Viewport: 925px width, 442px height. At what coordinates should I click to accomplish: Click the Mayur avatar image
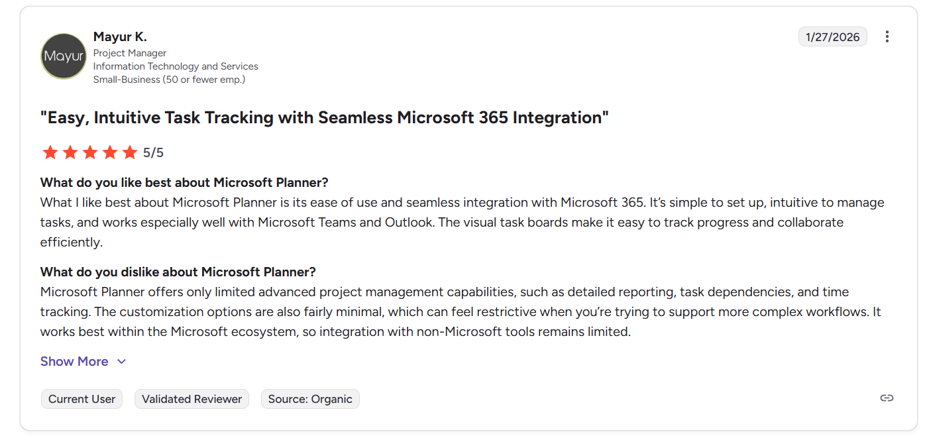tap(64, 56)
